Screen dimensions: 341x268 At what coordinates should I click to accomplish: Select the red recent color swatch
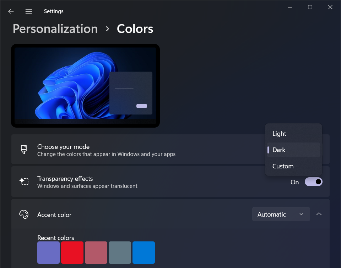coord(72,252)
